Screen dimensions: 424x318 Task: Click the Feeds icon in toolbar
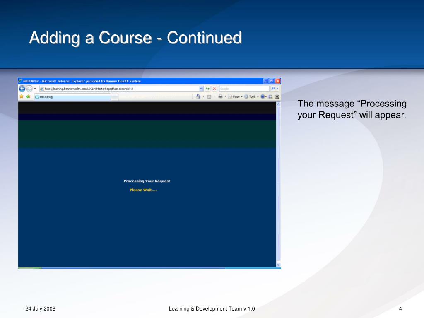pos(209,97)
